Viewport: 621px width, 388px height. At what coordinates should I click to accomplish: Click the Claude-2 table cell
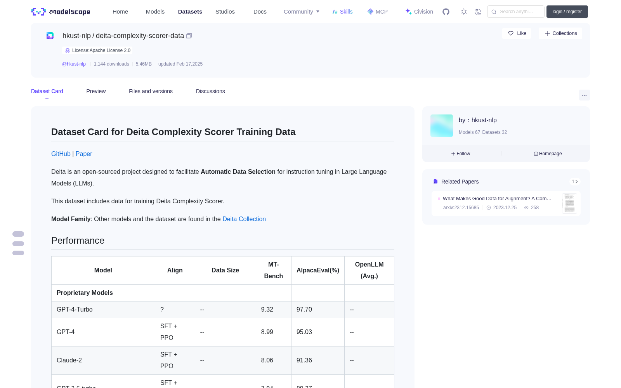click(103, 360)
